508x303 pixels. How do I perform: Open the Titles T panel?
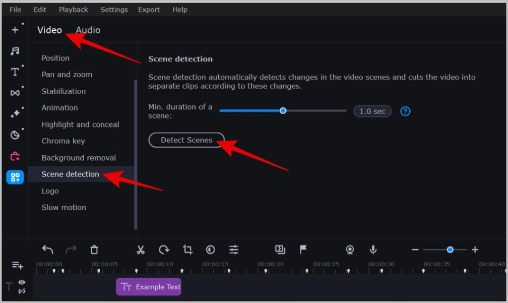15,72
